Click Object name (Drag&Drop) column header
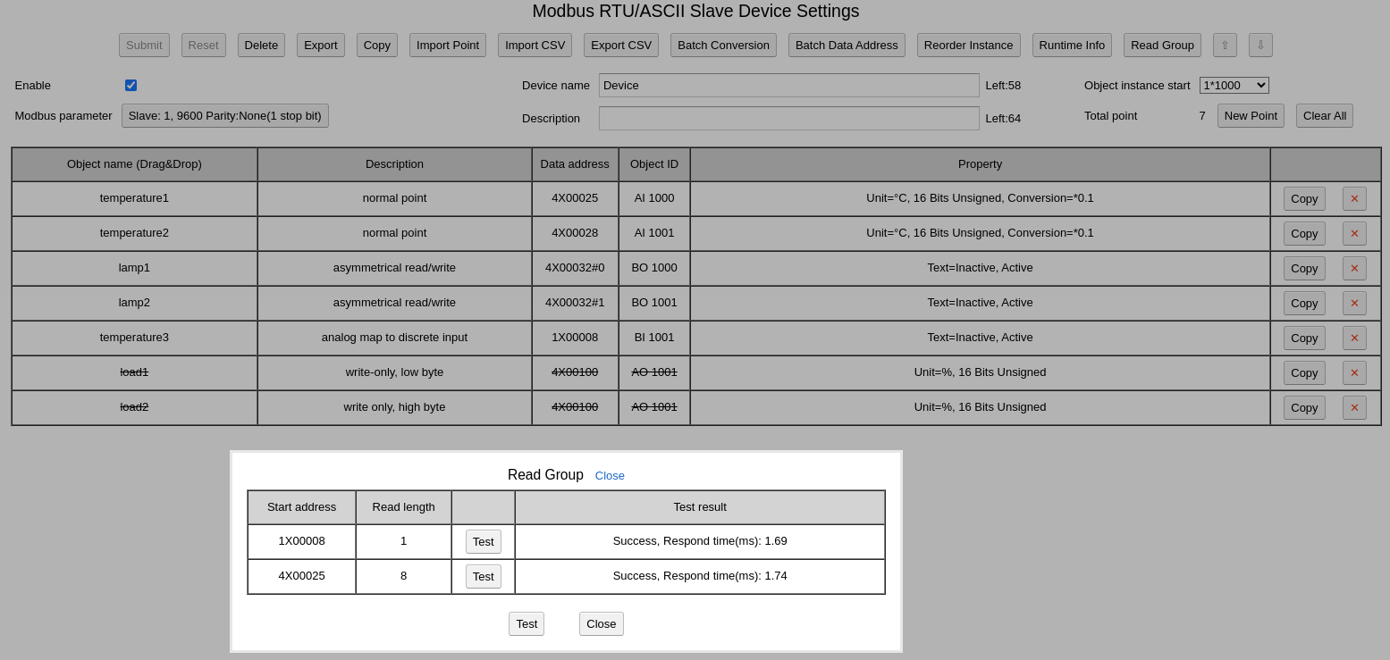The height and width of the screenshot is (660, 1390). 134,164
